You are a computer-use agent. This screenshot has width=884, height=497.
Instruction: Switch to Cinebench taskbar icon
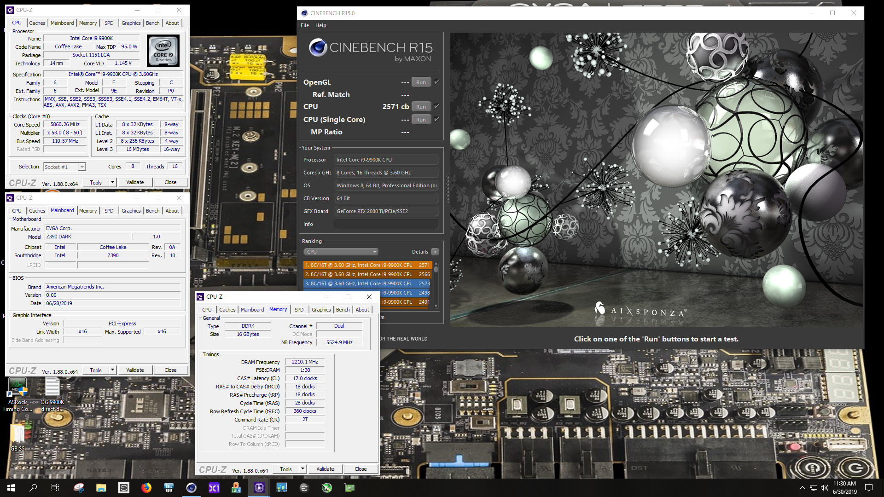pyautogui.click(x=192, y=488)
